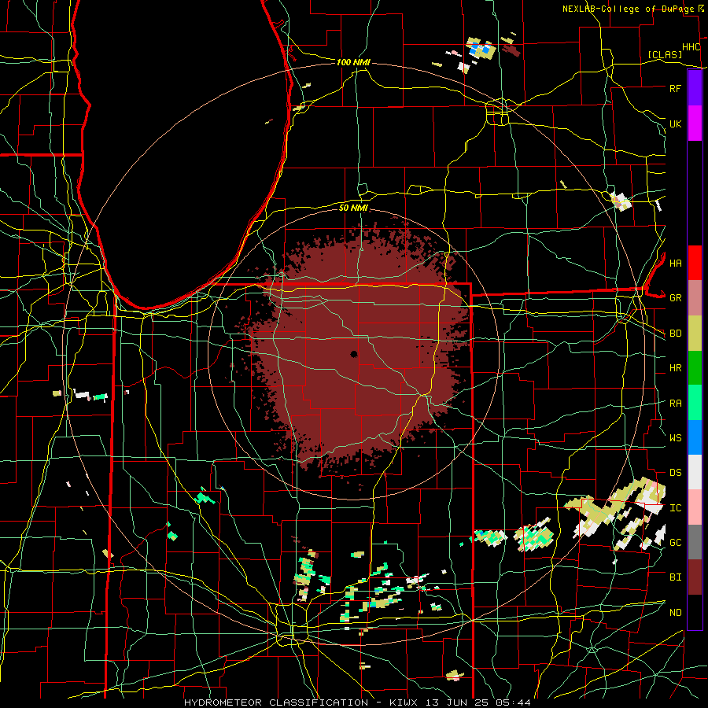Click the gray GC legend swatch

695,542
